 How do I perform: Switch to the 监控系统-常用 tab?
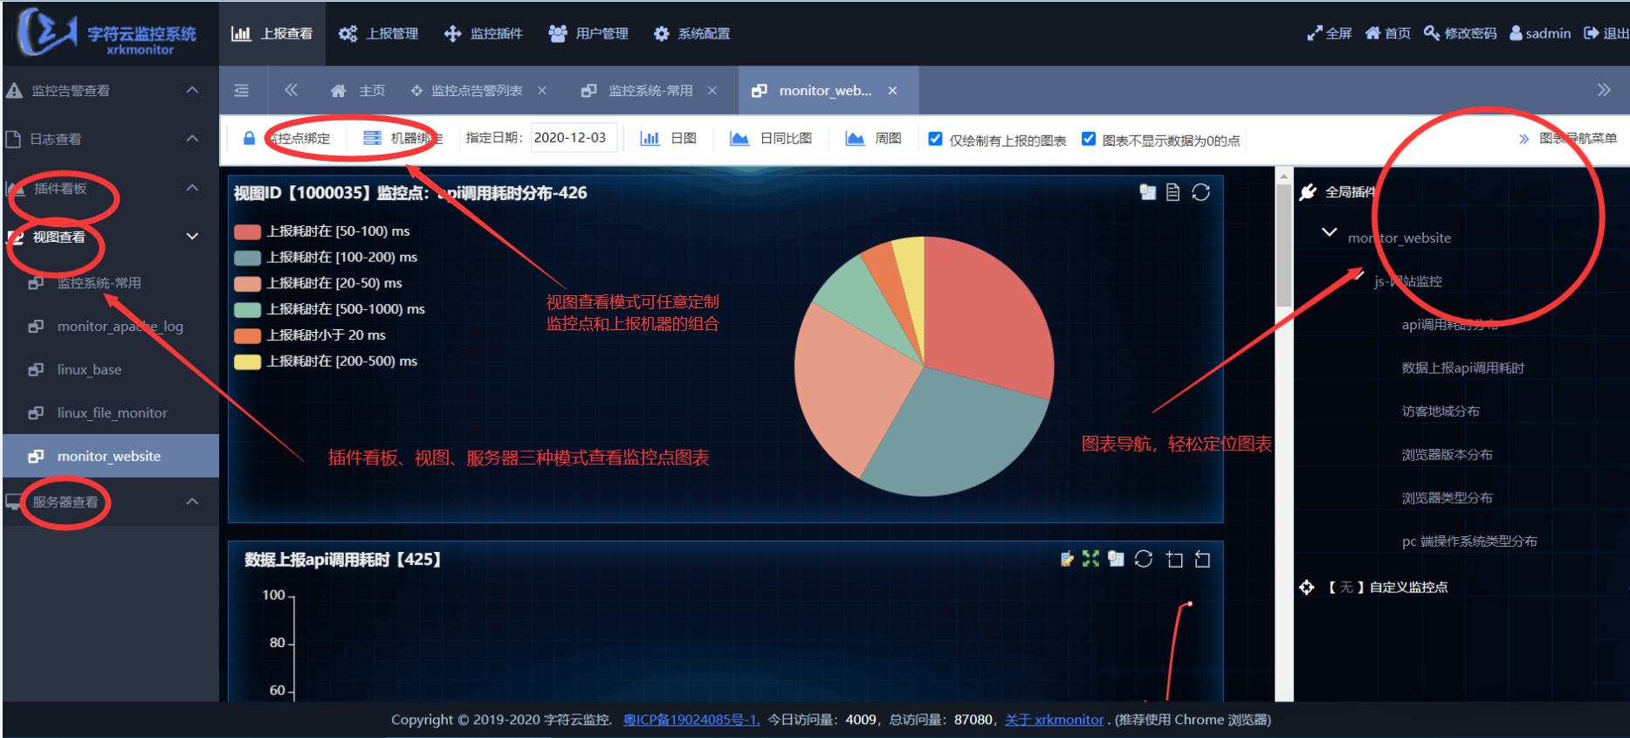coord(650,91)
